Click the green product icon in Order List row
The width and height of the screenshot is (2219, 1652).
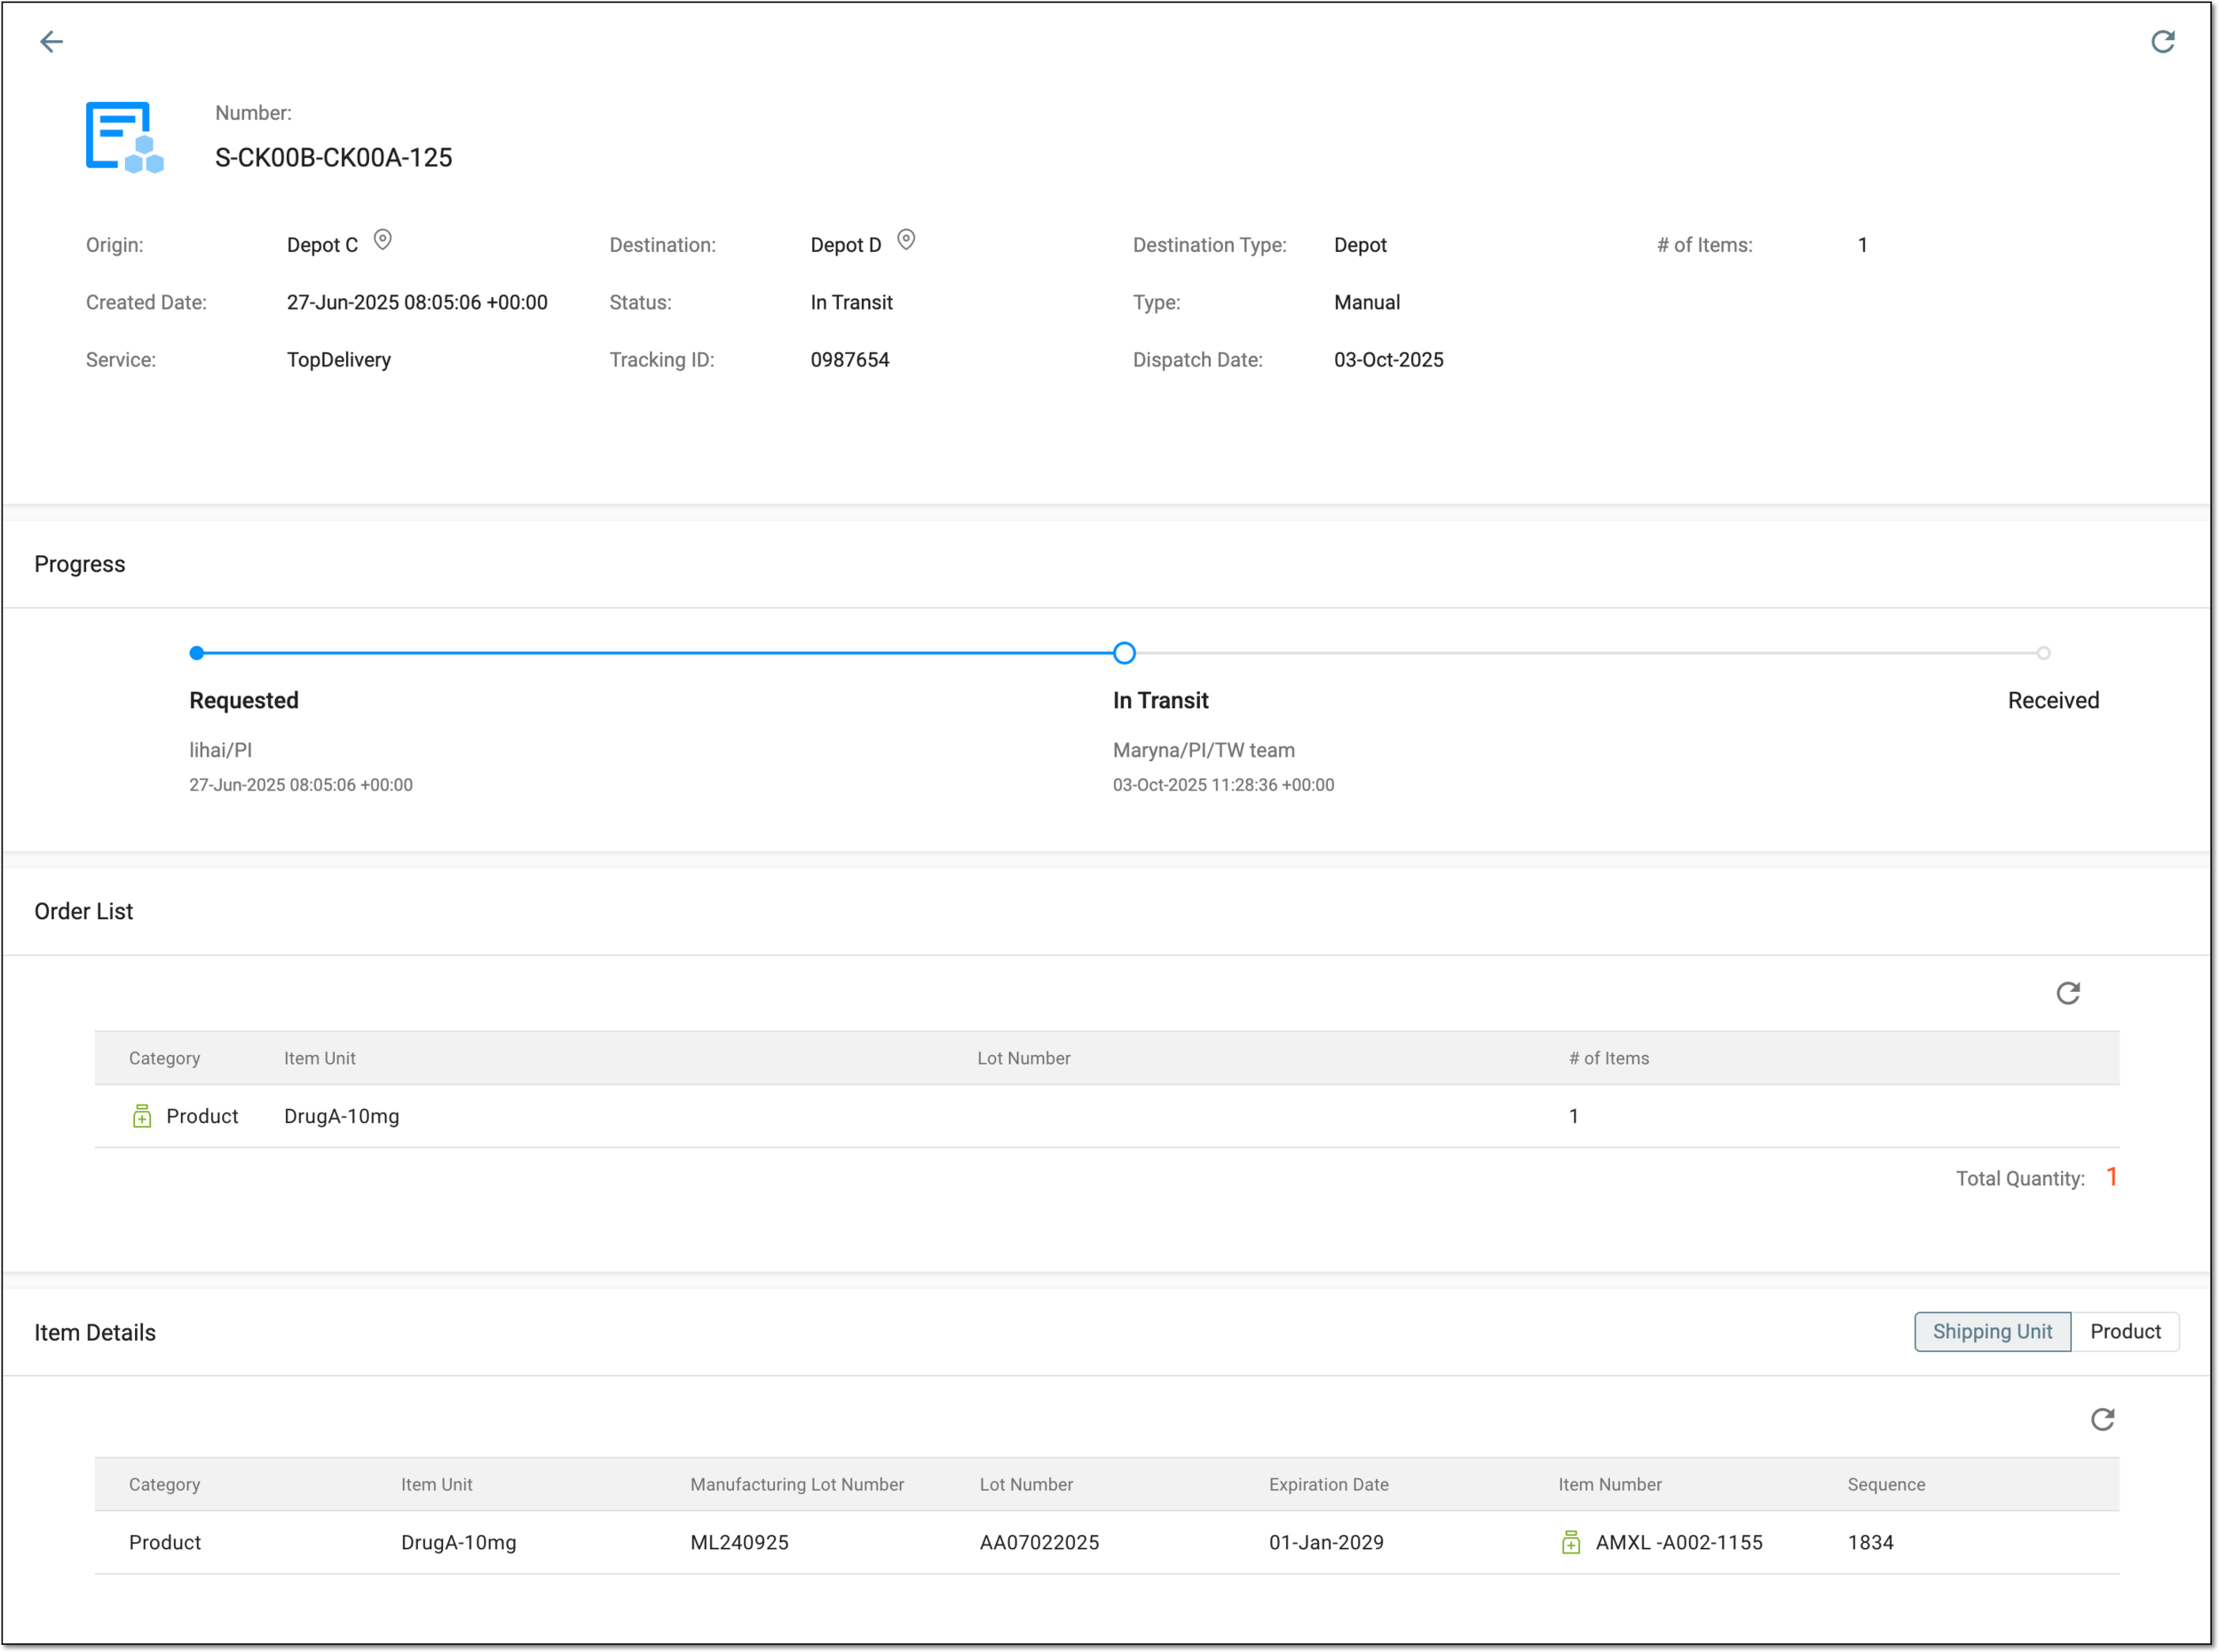coord(142,1116)
